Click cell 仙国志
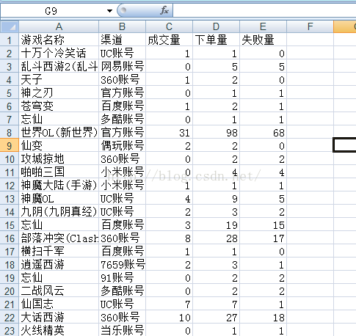The width and height of the screenshot is (356, 336). pyautogui.click(x=59, y=304)
